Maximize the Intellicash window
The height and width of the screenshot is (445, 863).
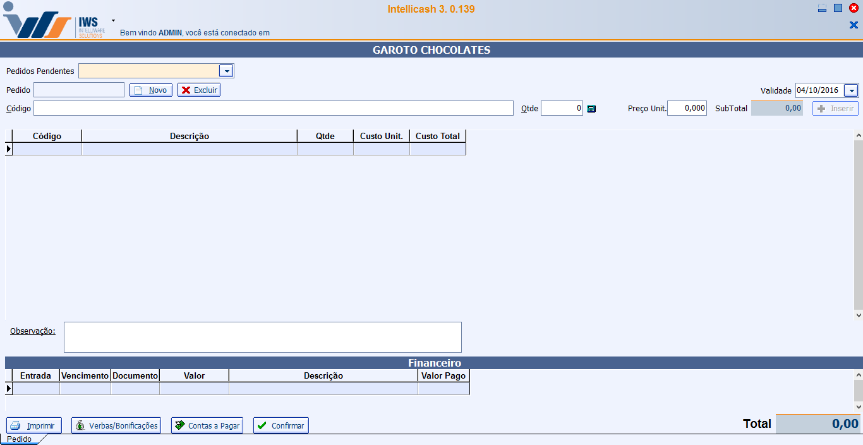(x=838, y=8)
